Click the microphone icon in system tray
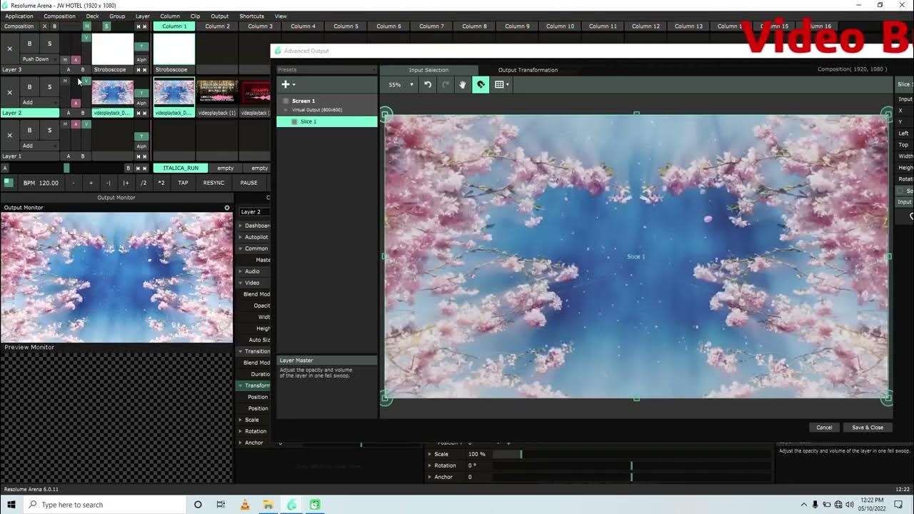Screen dimensions: 914x514 click(x=815, y=505)
